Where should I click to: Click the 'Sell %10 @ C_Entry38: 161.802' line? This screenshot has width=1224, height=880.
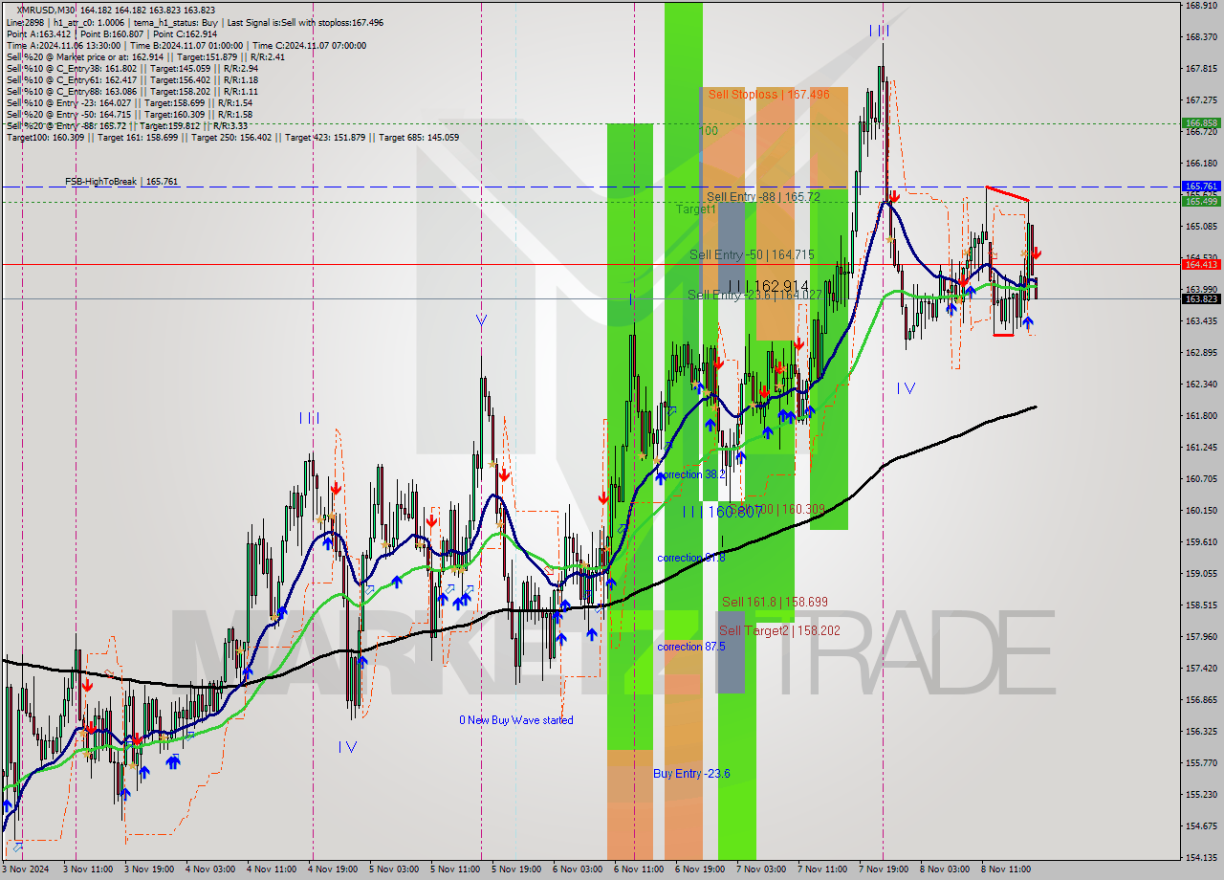132,68
